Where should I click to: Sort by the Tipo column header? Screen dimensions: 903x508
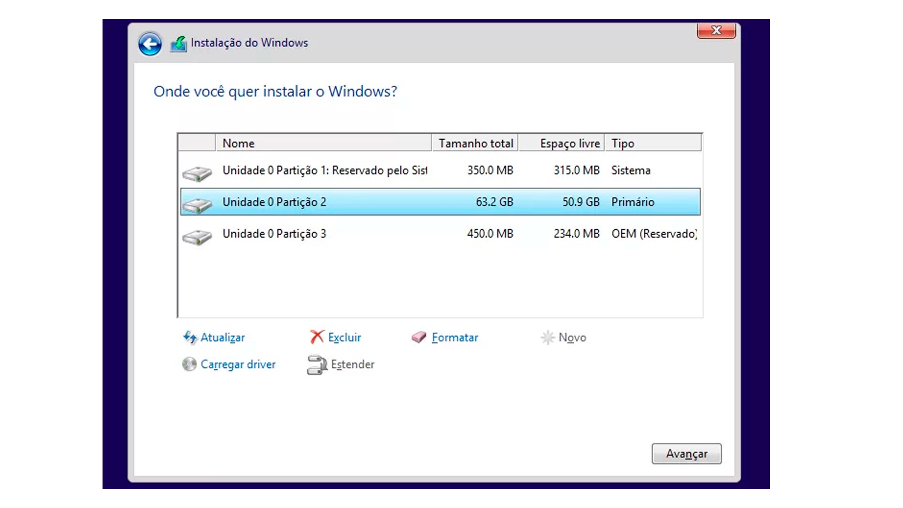(653, 143)
